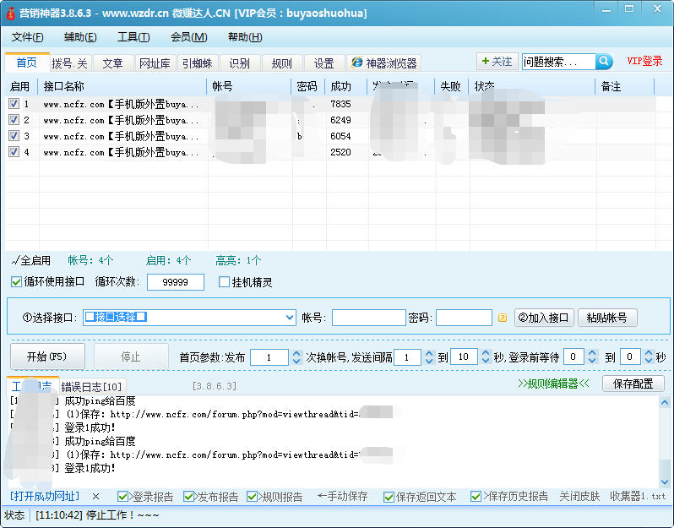674x528 pixels.
Task: Switch to the 首页 tab
Action: tap(27, 63)
